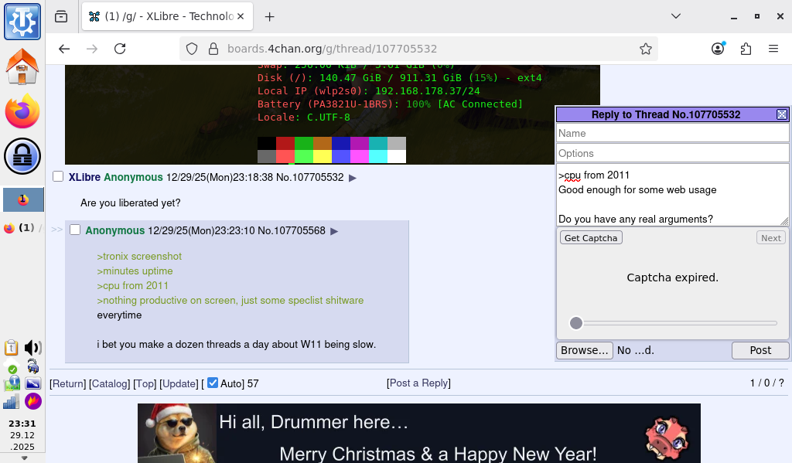Image resolution: width=792 pixels, height=463 pixels.
Task: Click the thread subject XLibre
Action: (x=84, y=177)
